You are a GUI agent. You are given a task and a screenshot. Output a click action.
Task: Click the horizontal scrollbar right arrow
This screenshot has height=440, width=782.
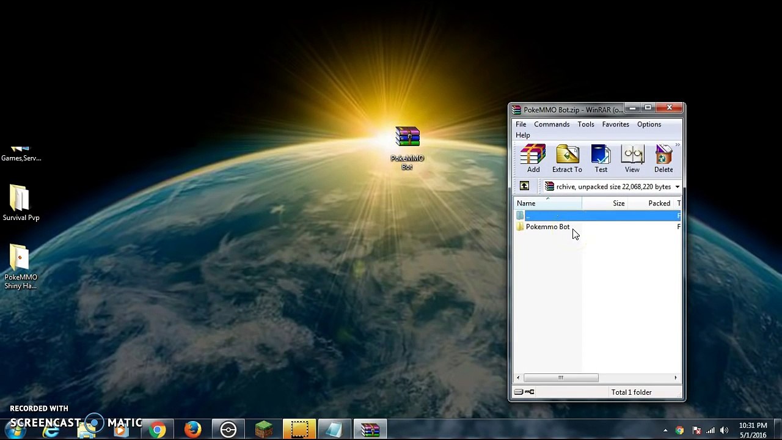[x=675, y=378]
